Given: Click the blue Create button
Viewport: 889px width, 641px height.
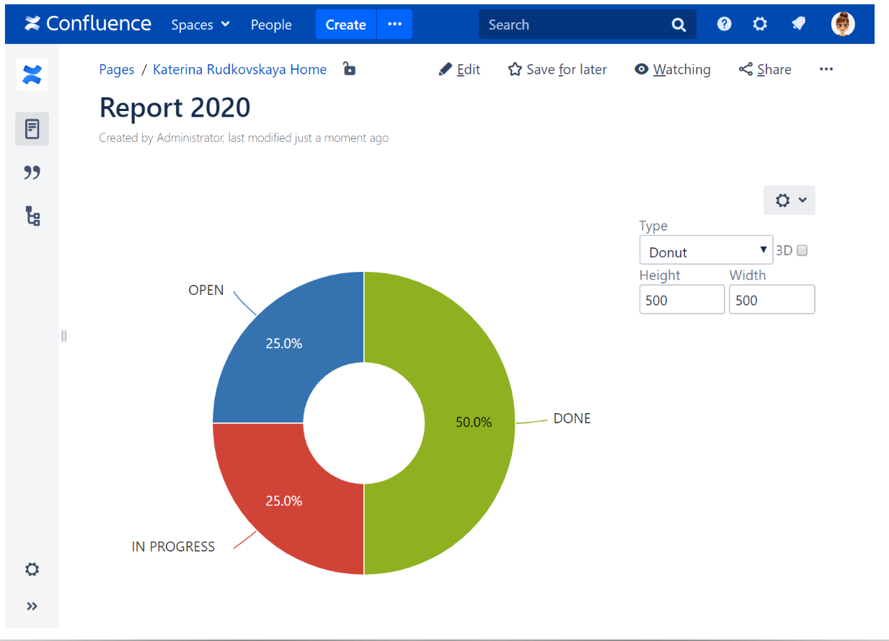Looking at the screenshot, I should pyautogui.click(x=345, y=25).
